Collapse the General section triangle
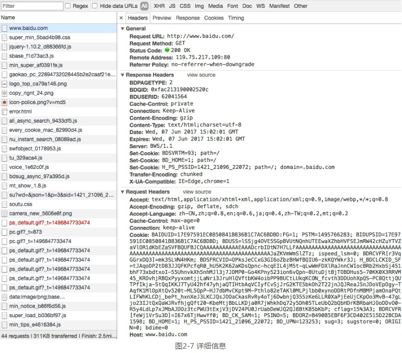 tap(123, 28)
